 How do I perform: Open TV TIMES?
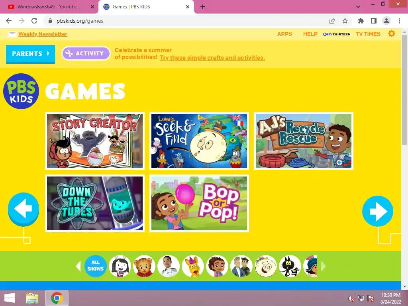[368, 34]
